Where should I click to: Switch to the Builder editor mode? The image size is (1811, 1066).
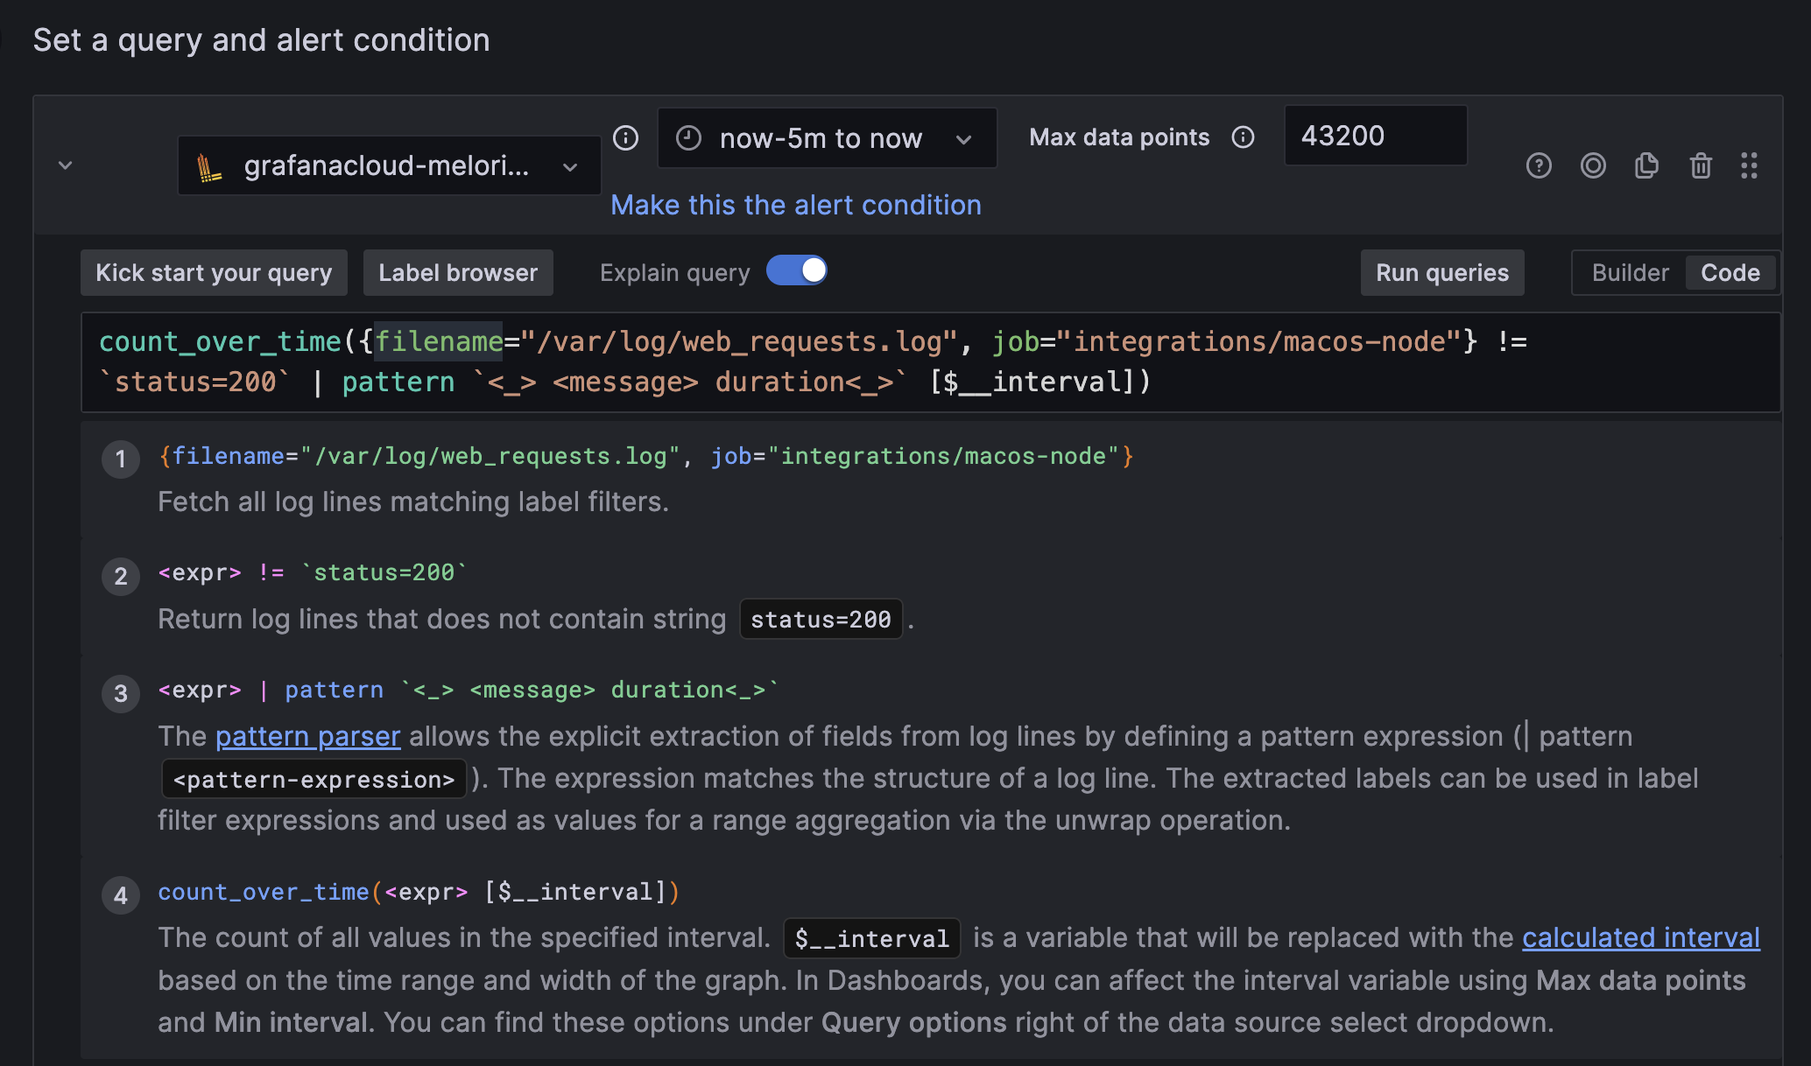[1630, 273]
